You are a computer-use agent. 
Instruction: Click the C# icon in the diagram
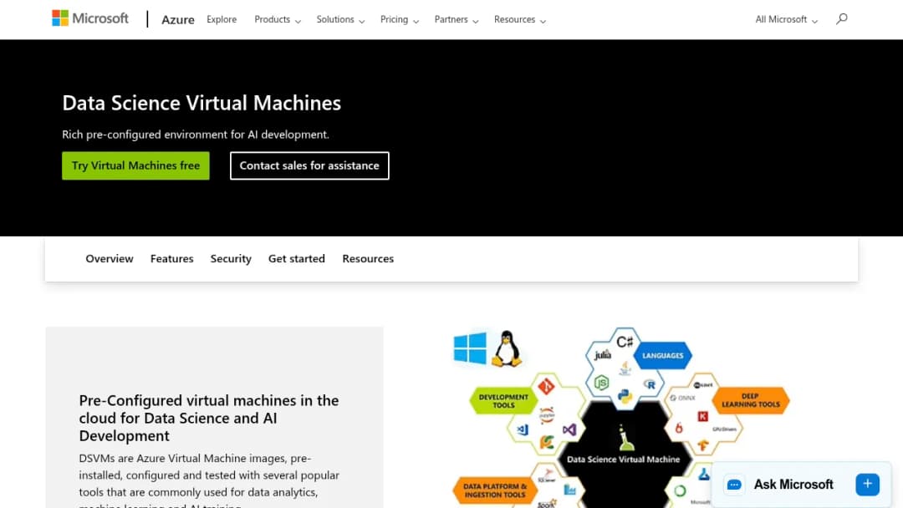625,342
